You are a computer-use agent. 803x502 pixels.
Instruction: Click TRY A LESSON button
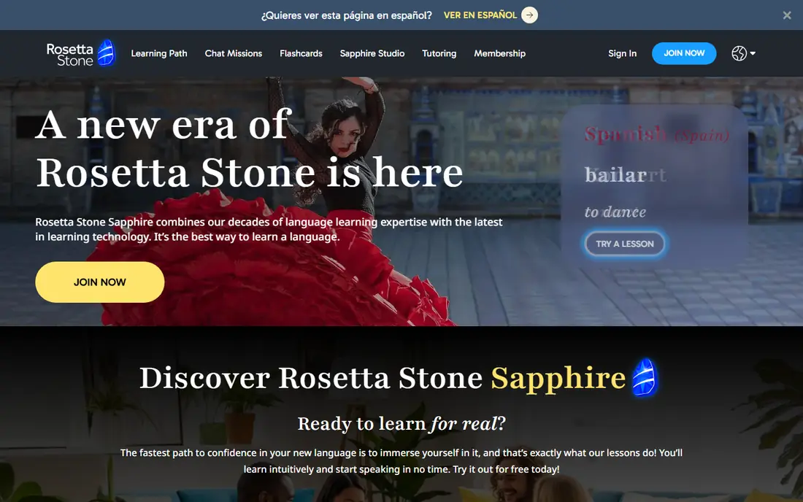625,244
